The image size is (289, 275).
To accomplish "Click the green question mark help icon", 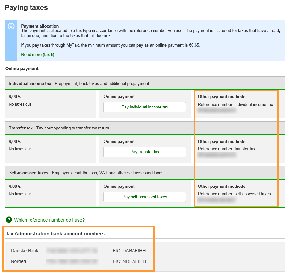I will tap(9, 220).
